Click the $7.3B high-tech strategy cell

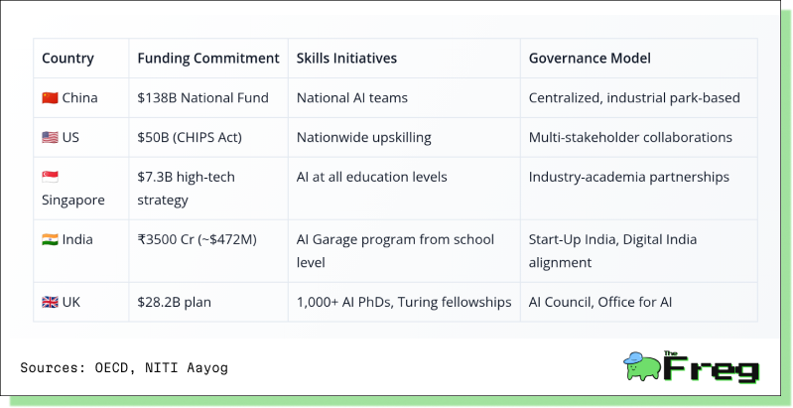tap(208, 188)
